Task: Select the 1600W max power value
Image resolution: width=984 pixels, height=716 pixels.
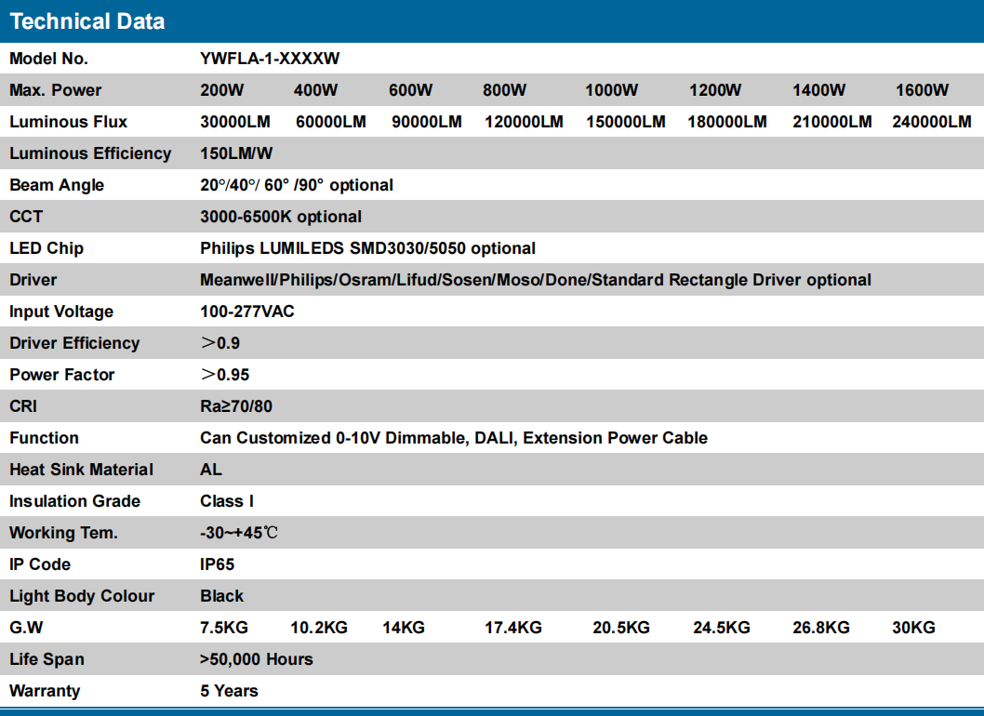Action: pos(922,90)
